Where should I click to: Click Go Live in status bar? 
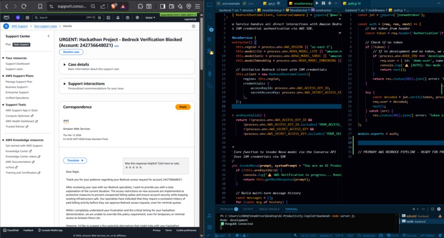410,235
